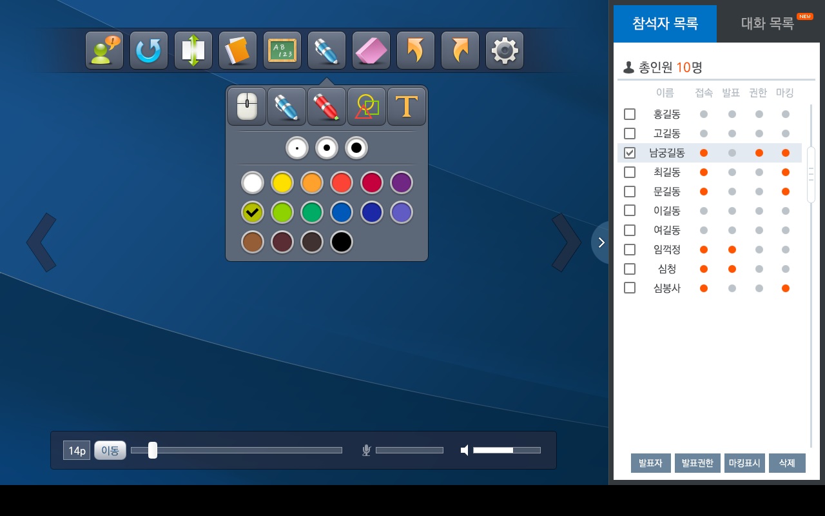Image resolution: width=825 pixels, height=516 pixels.
Task: Pick the purple color swatch
Action: pyautogui.click(x=402, y=183)
